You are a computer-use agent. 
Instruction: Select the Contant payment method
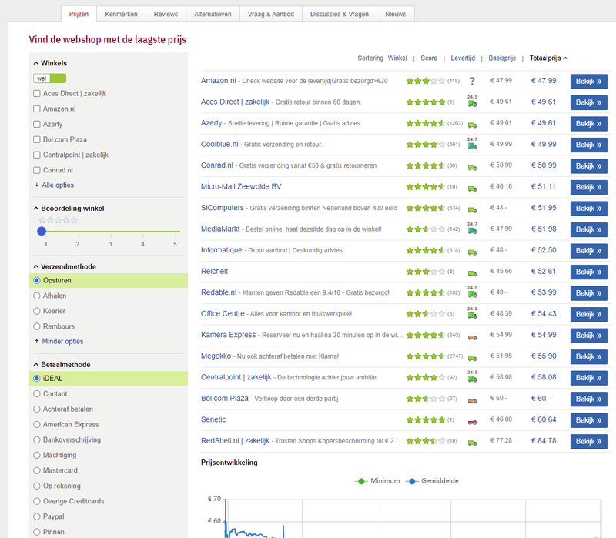pos(37,393)
